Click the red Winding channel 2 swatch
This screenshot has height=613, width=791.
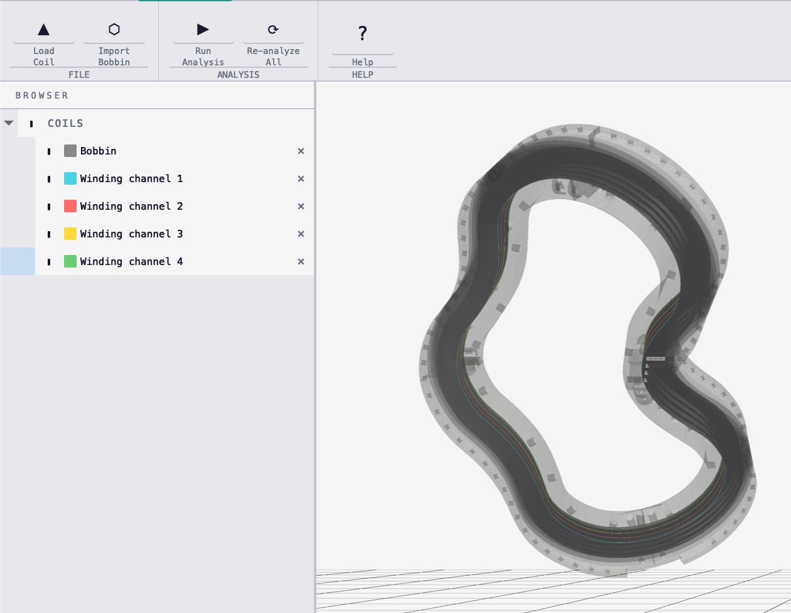coord(70,206)
